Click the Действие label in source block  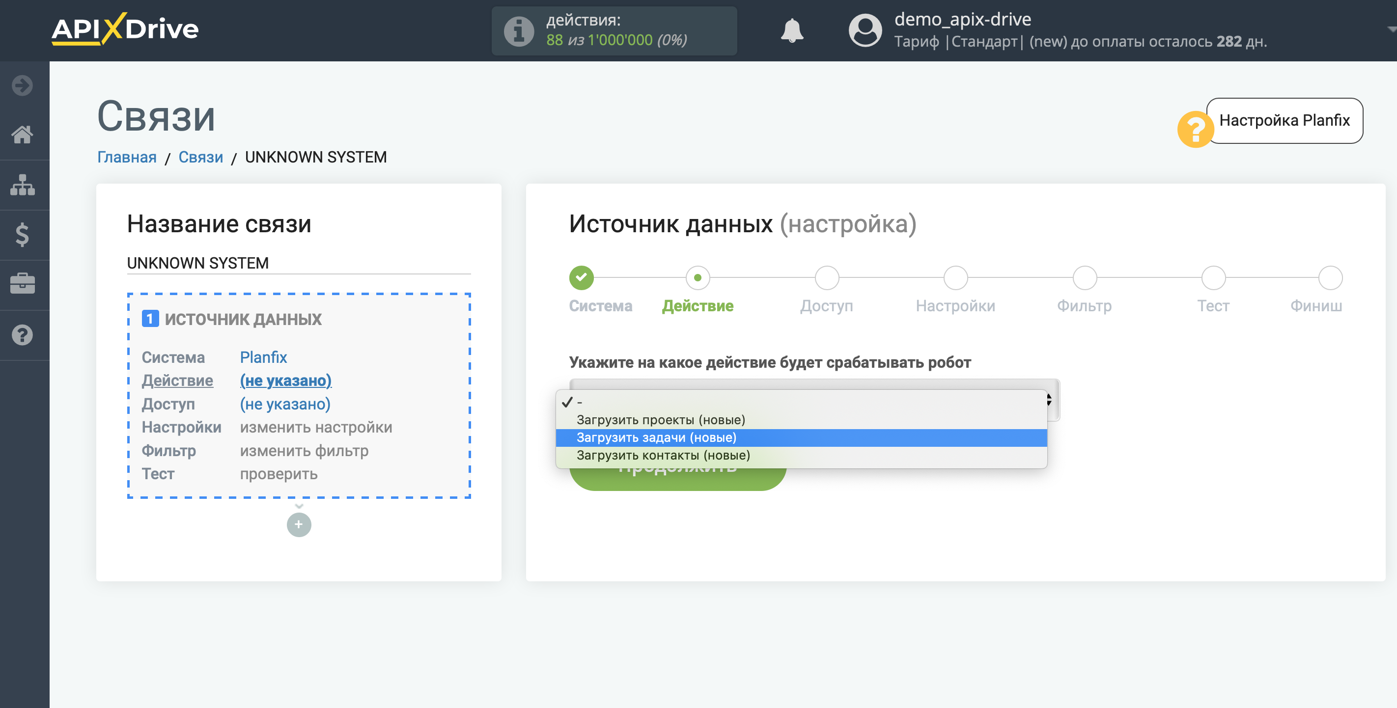click(177, 381)
